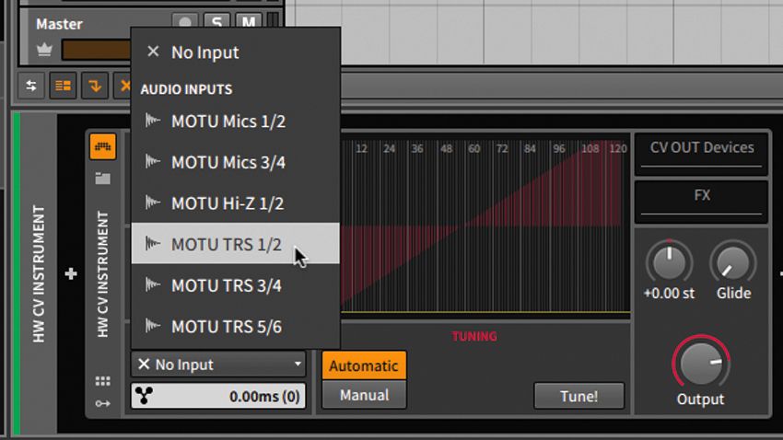
Task: Arm record on the Master track
Action: pos(186,23)
